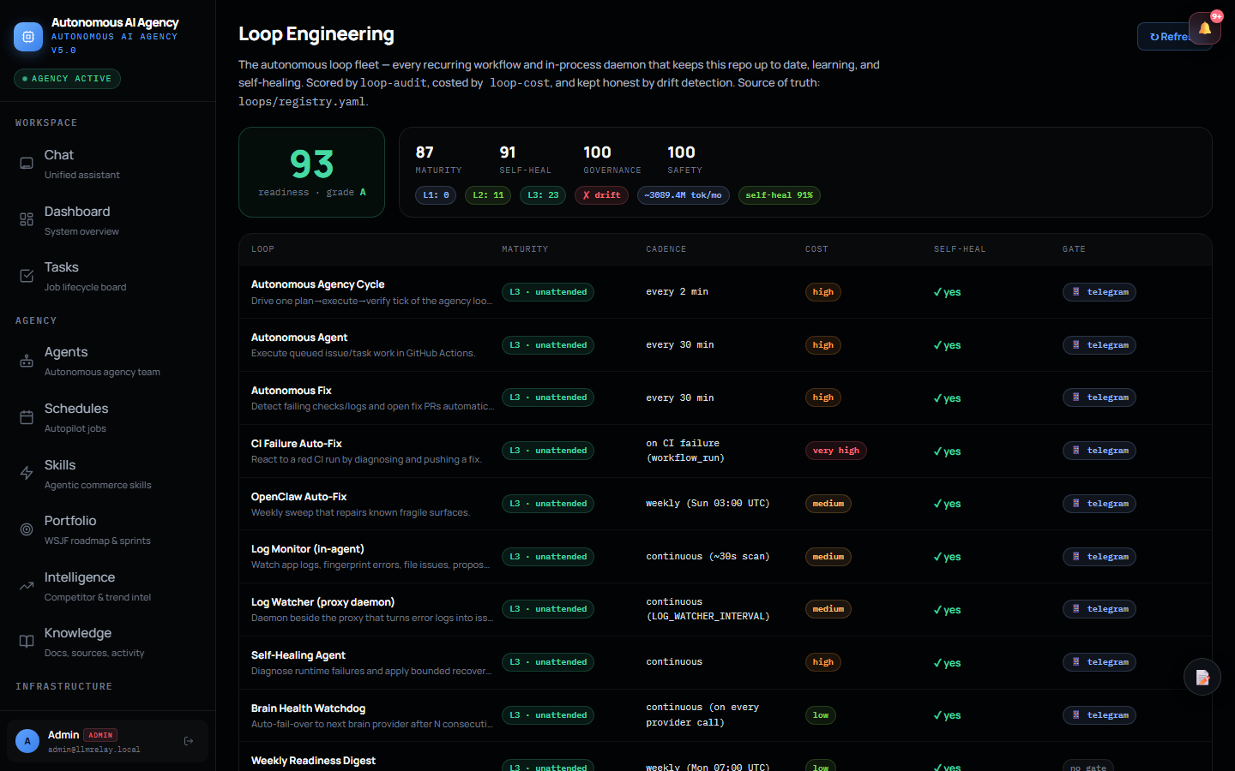Click telegram gate of Autonomous Agent row
1235x771 pixels.
click(x=1099, y=345)
